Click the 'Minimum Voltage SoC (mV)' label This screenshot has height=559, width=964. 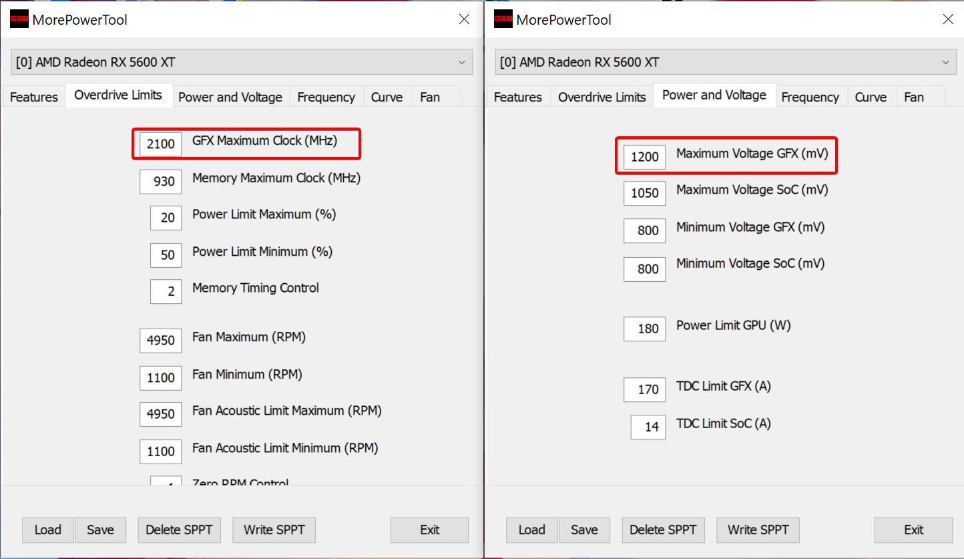point(750,263)
